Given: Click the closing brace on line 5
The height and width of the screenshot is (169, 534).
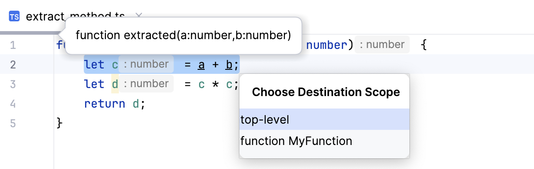Looking at the screenshot, I should point(61,123).
